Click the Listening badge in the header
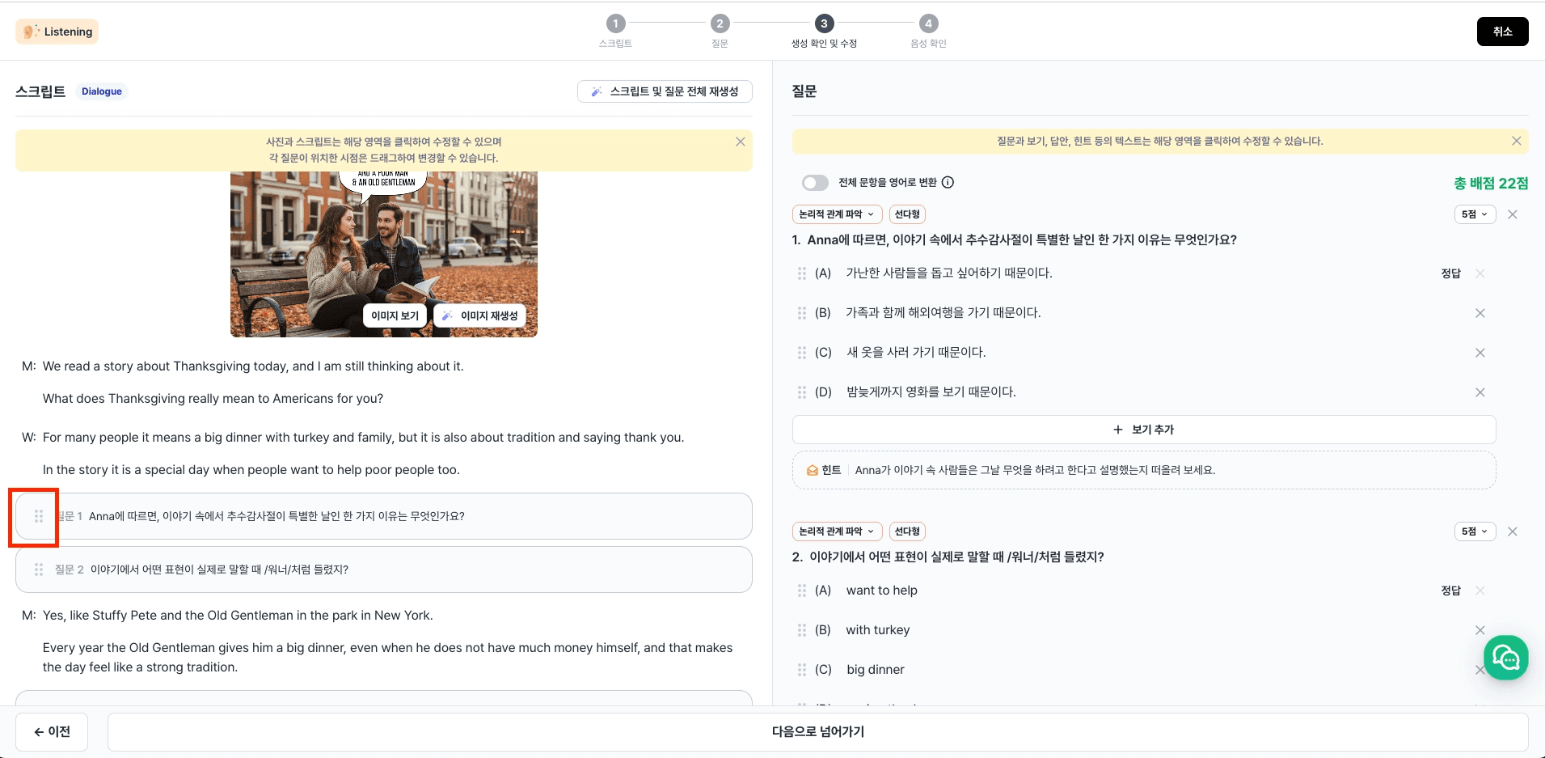Image resolution: width=1545 pixels, height=758 pixels. (x=57, y=32)
